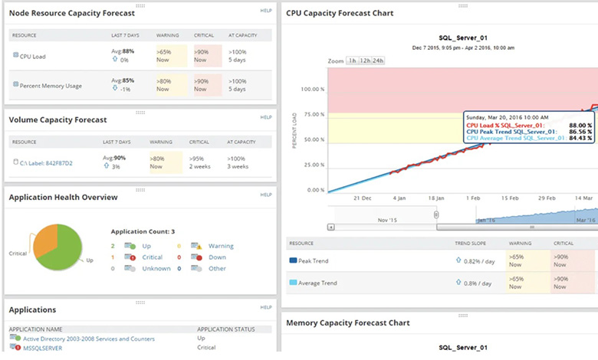Click the Warning application status icon
Viewport: 598px width, 360px height.
click(x=196, y=246)
